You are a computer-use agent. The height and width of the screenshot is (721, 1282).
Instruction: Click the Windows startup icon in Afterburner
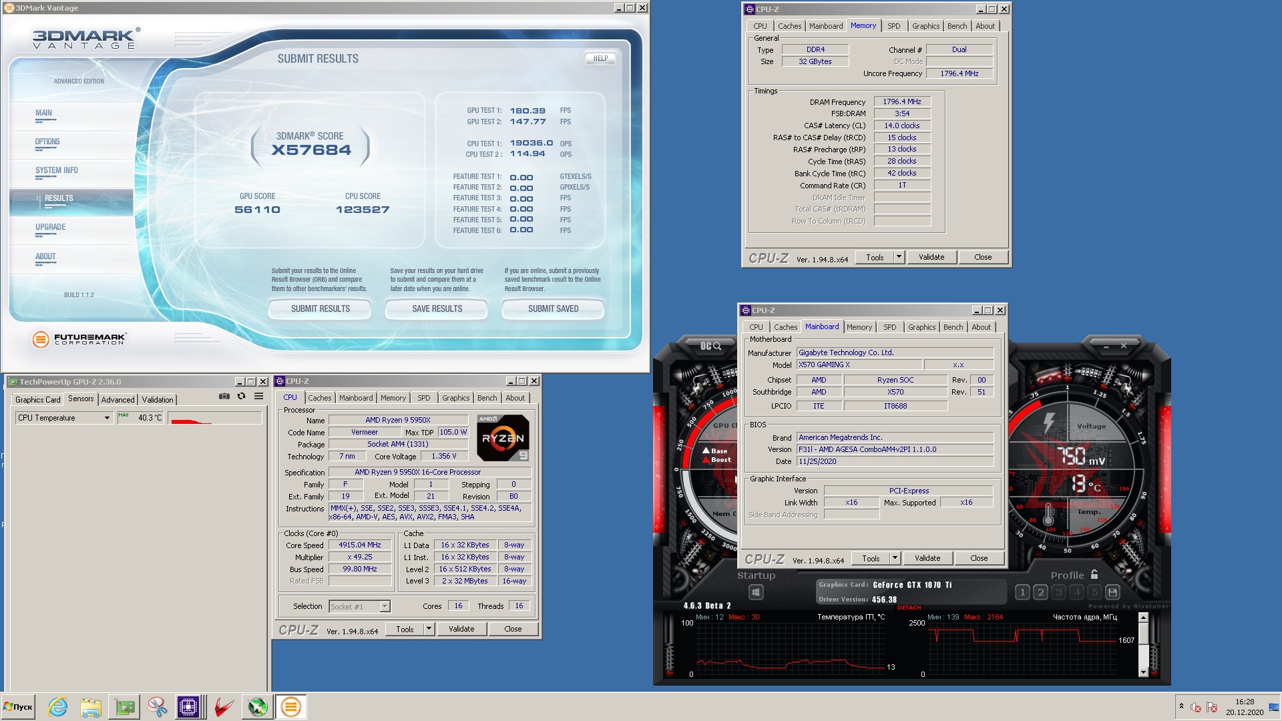point(756,592)
